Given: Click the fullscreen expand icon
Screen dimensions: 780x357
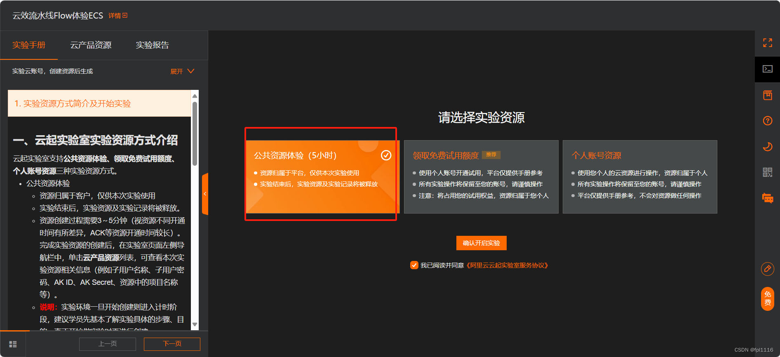Looking at the screenshot, I should 767,43.
